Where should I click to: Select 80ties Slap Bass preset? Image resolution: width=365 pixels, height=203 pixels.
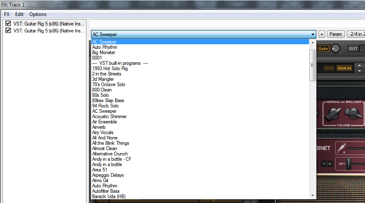point(200,100)
